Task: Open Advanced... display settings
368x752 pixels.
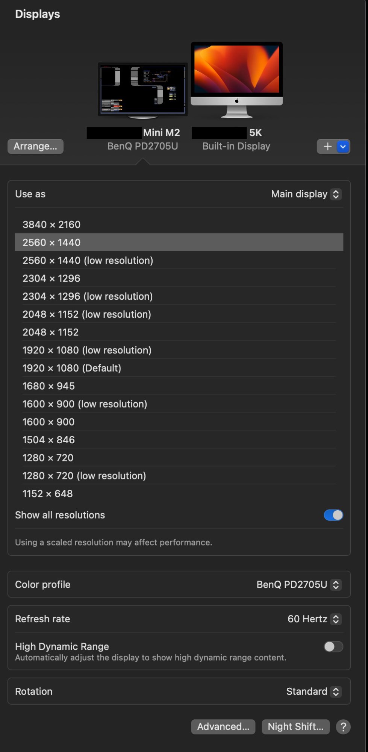Action: click(223, 727)
